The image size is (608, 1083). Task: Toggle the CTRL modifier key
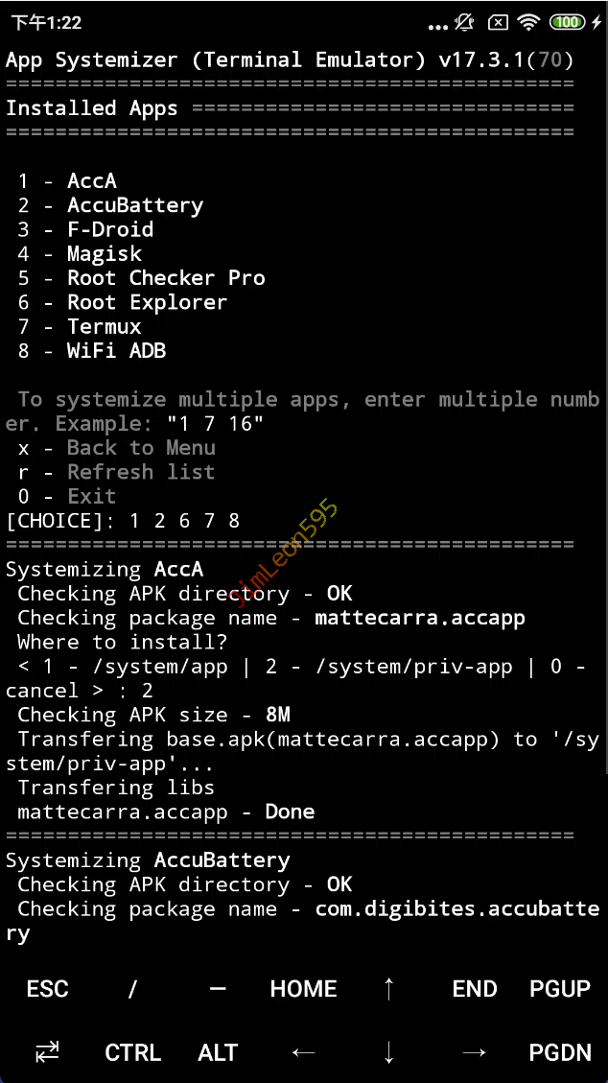132,1052
